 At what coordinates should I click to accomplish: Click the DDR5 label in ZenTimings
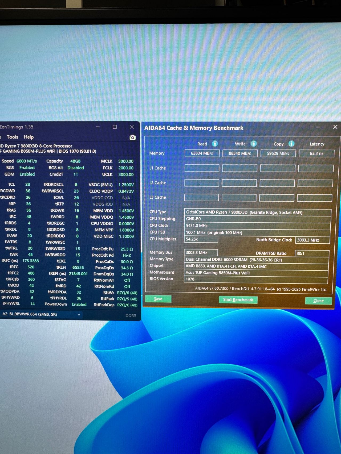[x=131, y=316]
